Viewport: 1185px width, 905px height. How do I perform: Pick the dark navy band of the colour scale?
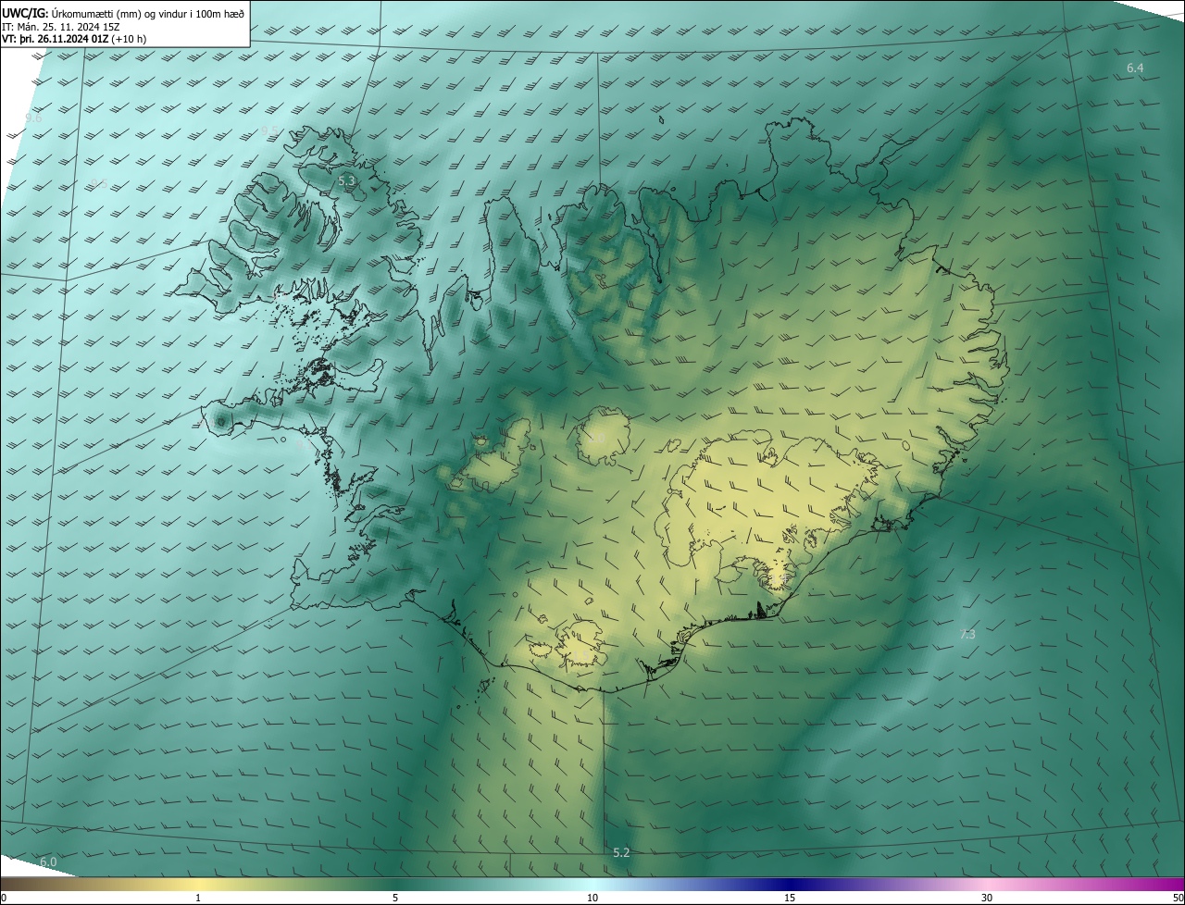click(x=790, y=884)
